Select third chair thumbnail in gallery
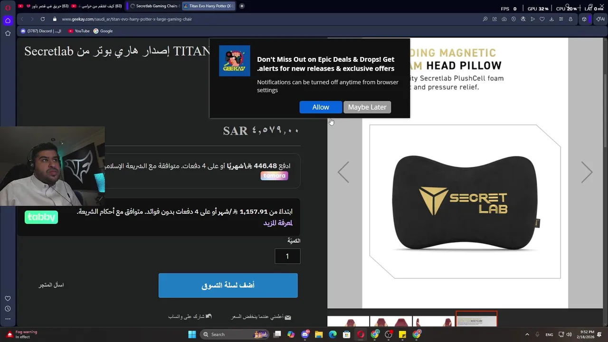Screen dimensions: 608x342 pos(434,321)
